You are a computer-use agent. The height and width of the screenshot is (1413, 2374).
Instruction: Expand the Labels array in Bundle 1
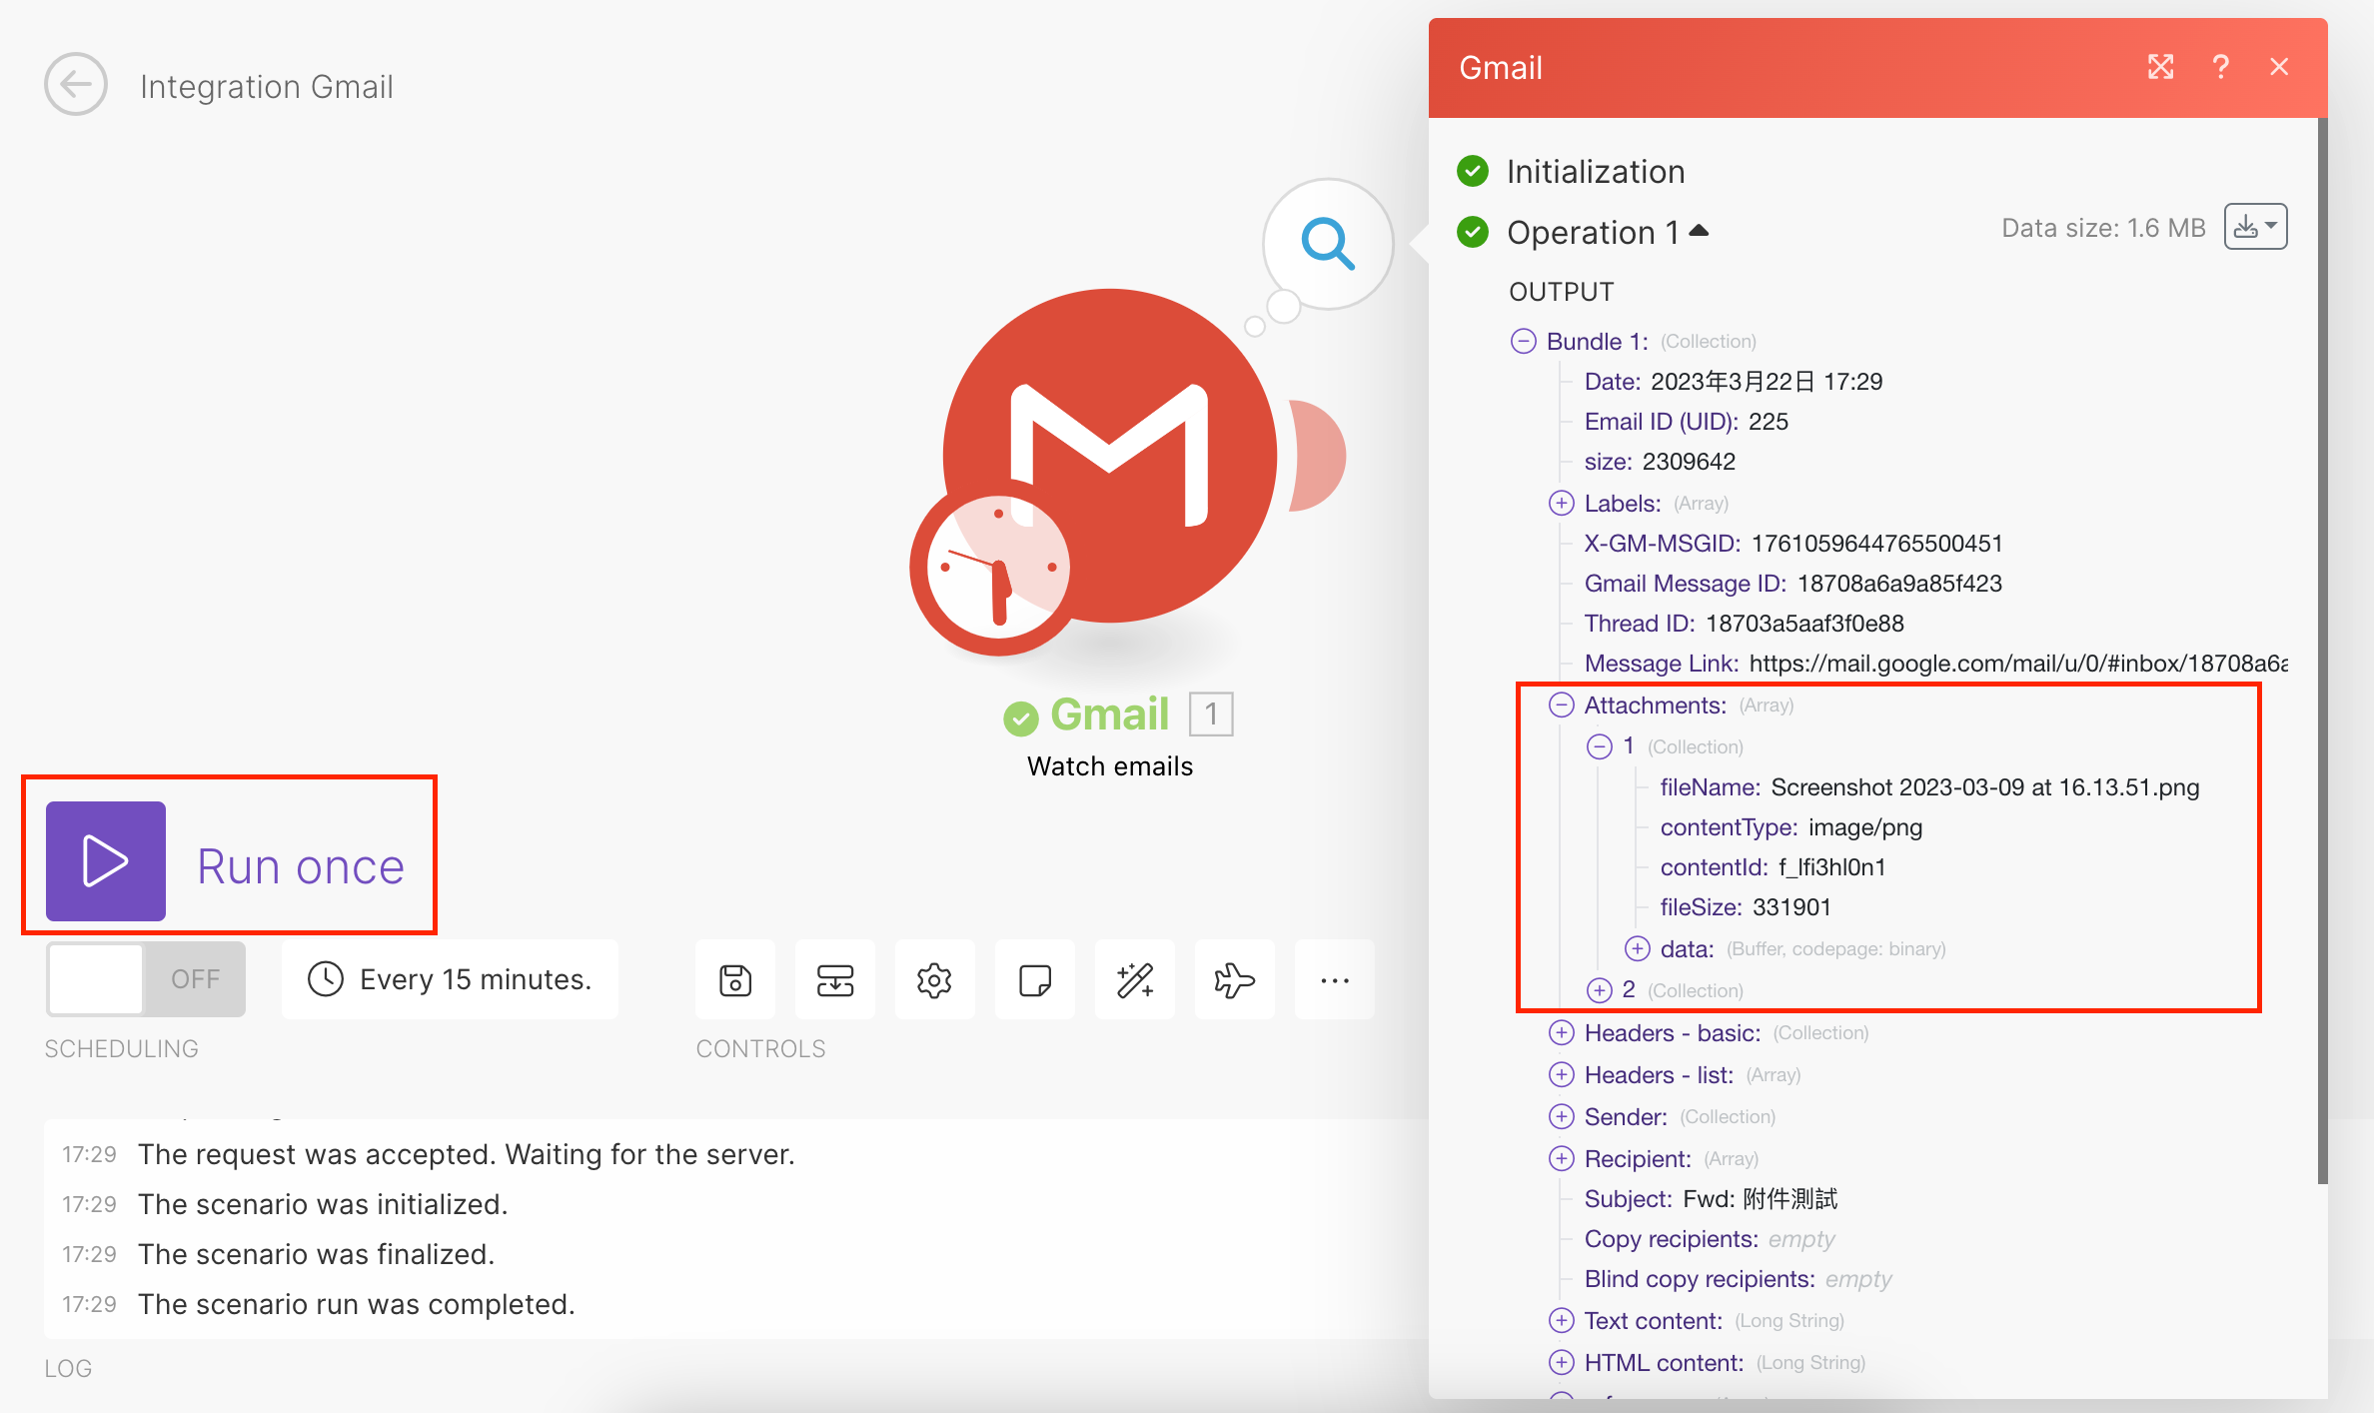1561,503
